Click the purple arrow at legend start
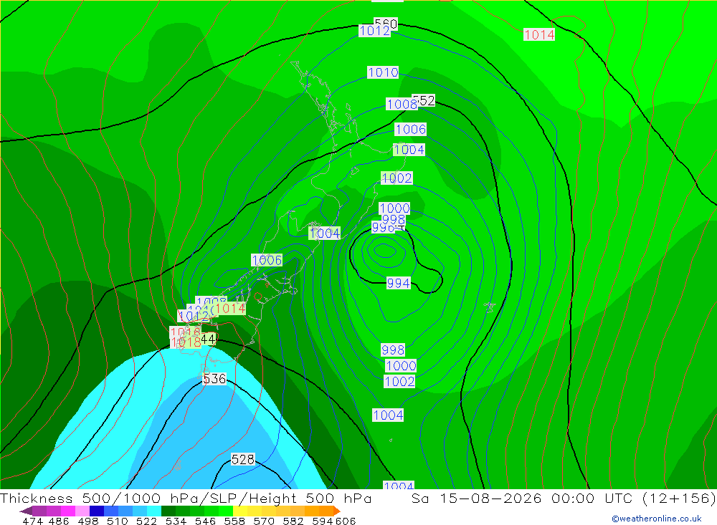 coord(26,511)
